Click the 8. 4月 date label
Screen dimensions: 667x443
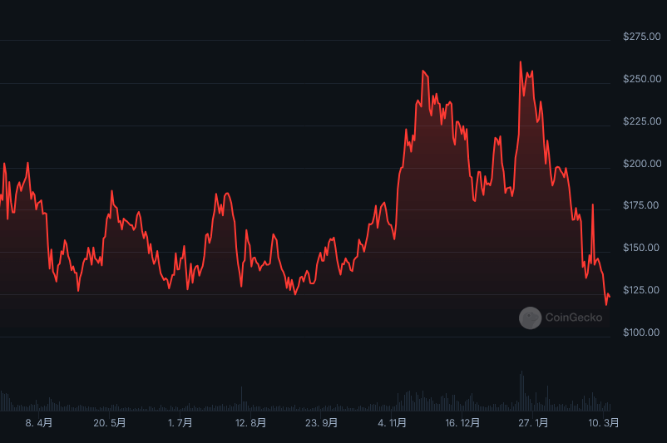click(x=39, y=423)
